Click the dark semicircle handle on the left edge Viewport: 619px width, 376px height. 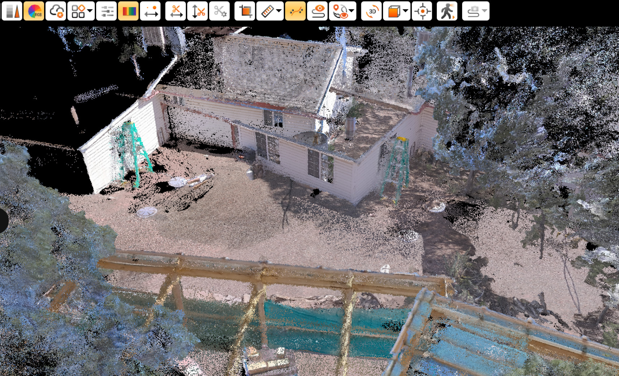(x=4, y=220)
